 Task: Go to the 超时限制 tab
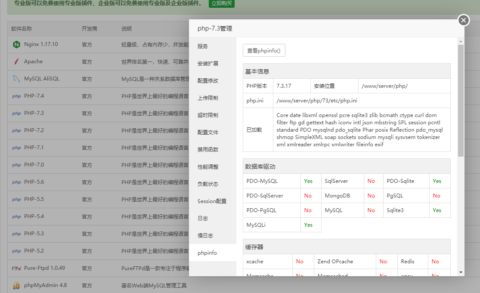[213, 115]
